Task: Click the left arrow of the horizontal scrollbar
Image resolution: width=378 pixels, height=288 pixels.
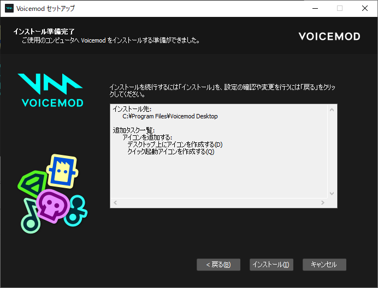Action: pyautogui.click(x=115, y=202)
